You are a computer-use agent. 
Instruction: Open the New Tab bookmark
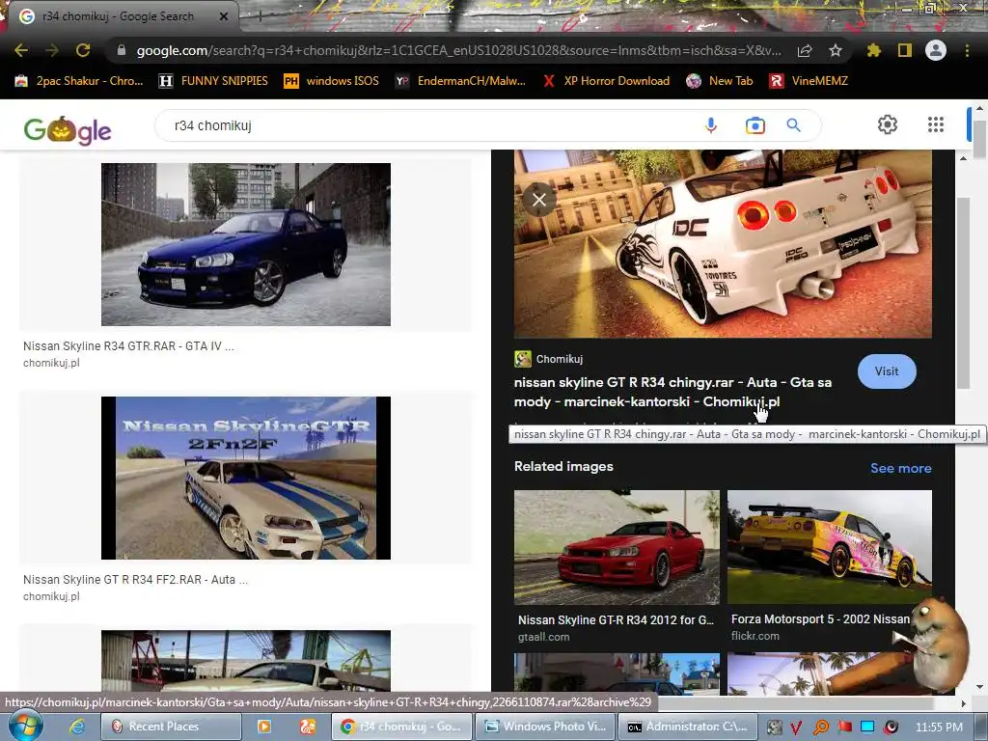point(720,81)
